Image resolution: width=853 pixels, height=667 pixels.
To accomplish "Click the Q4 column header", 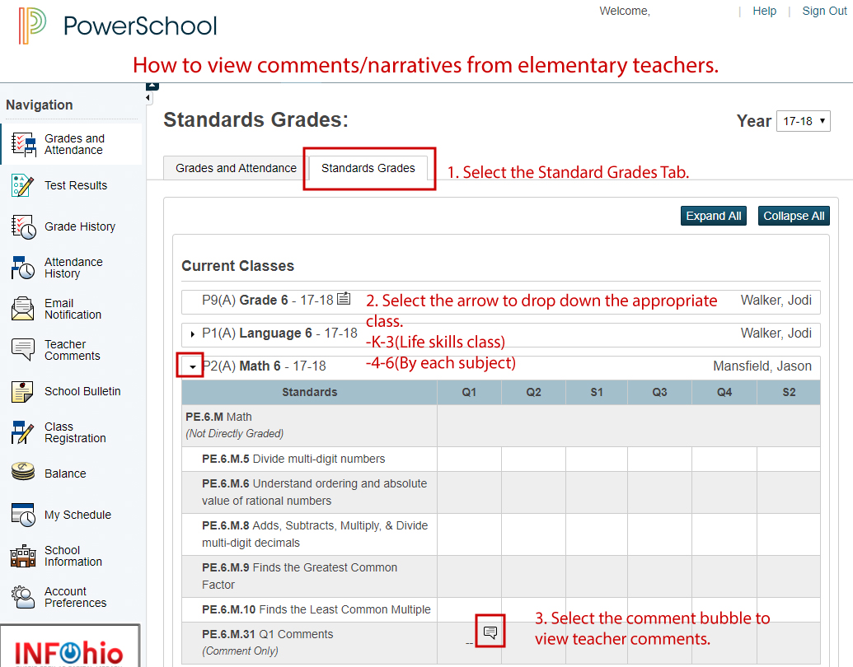I will coord(724,393).
